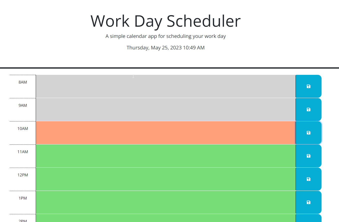Click the app subtitle tagline text
Viewport: 339px width, 222px height.
165,36
